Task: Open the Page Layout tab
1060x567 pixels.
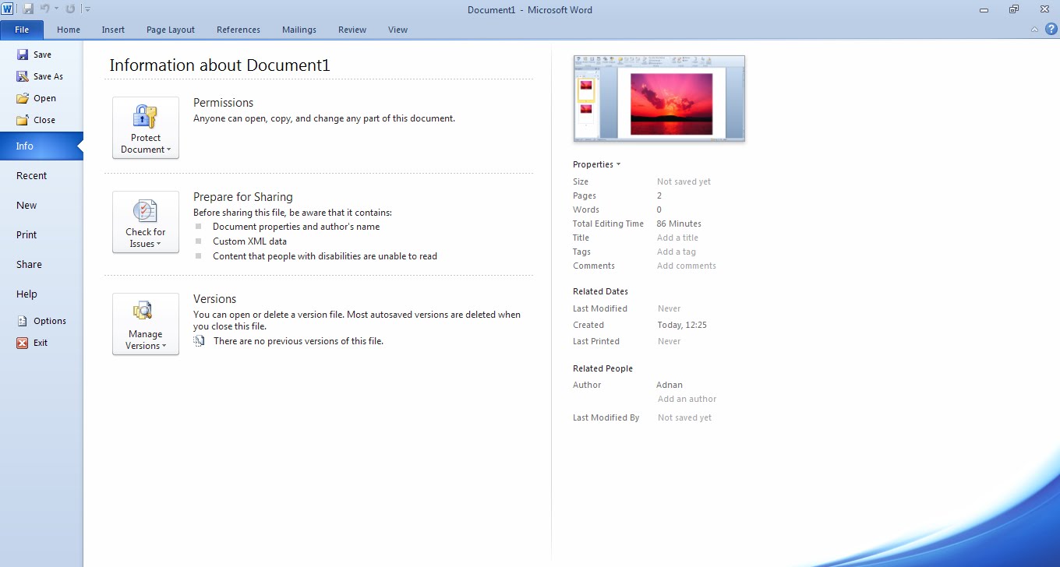Action: [x=171, y=30]
